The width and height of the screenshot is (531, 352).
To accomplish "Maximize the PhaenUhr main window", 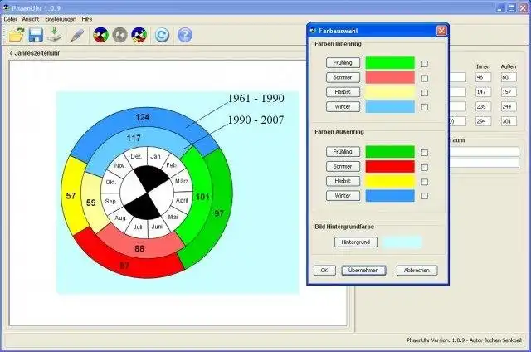I will tap(512, 8).
